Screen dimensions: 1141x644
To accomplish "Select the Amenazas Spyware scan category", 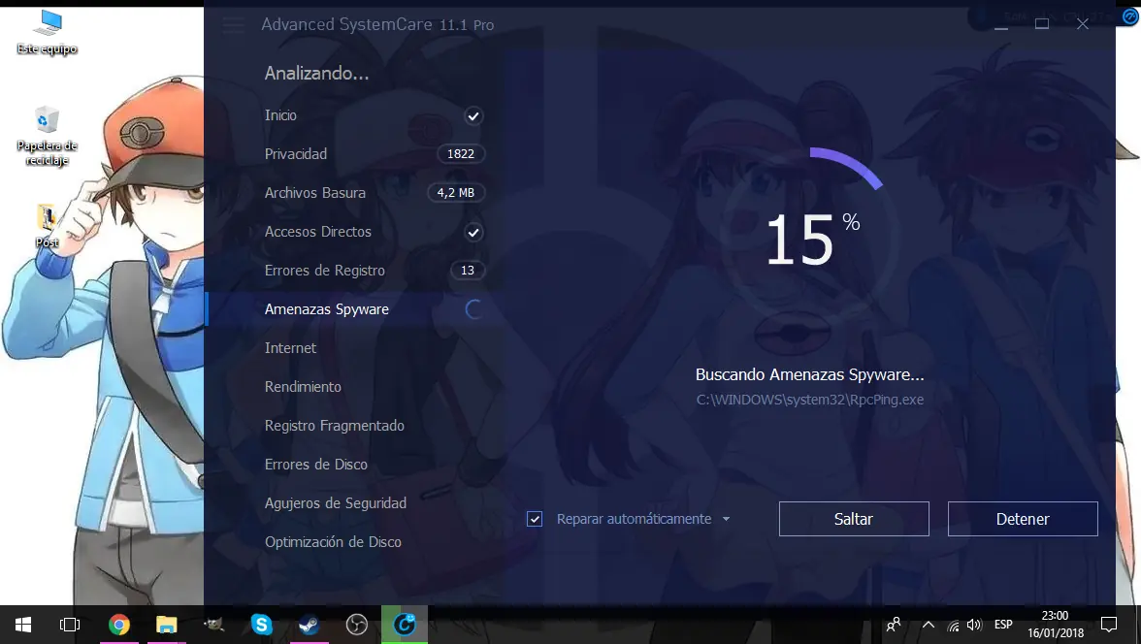I will click(326, 308).
